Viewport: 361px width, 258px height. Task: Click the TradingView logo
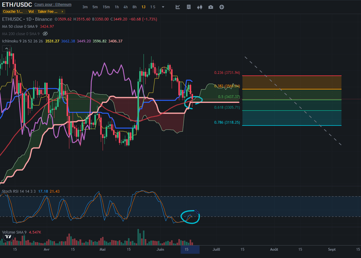click(x=8, y=236)
